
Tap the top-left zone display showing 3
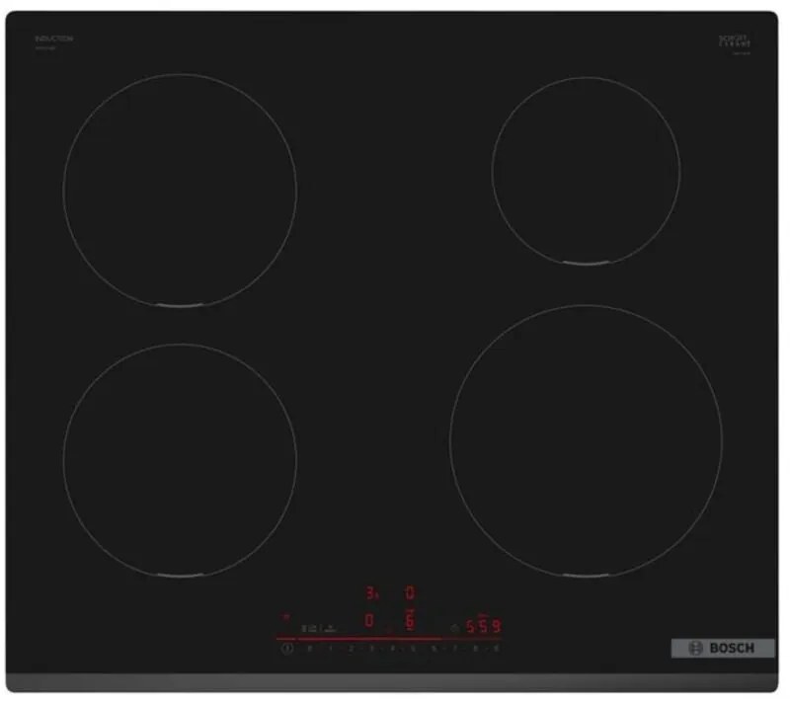click(x=372, y=594)
